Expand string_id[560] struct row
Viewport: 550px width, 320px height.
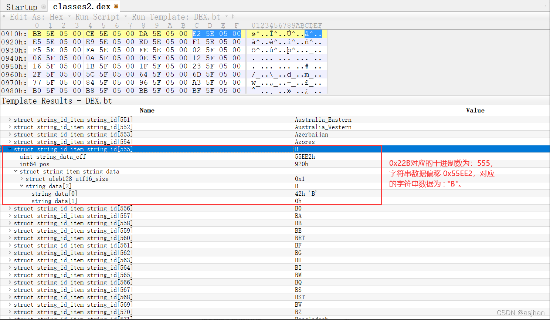tap(10, 238)
